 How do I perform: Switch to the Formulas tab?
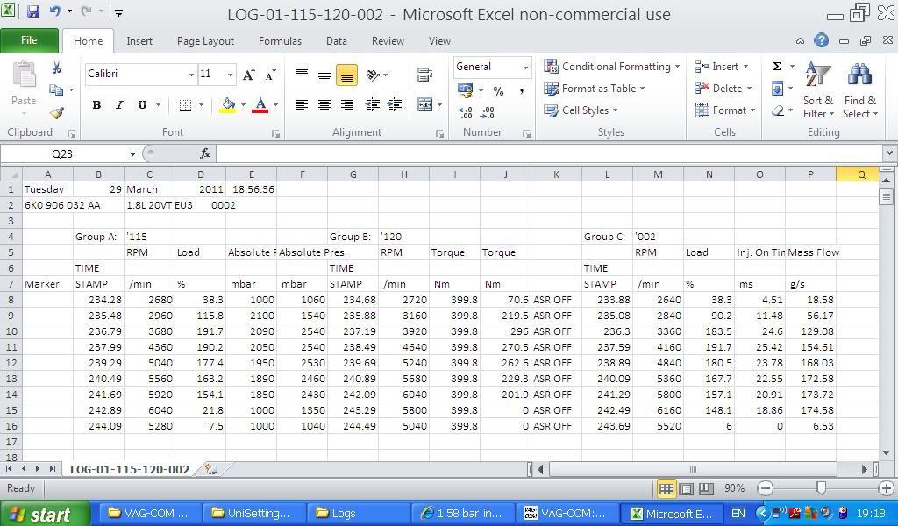tap(280, 40)
